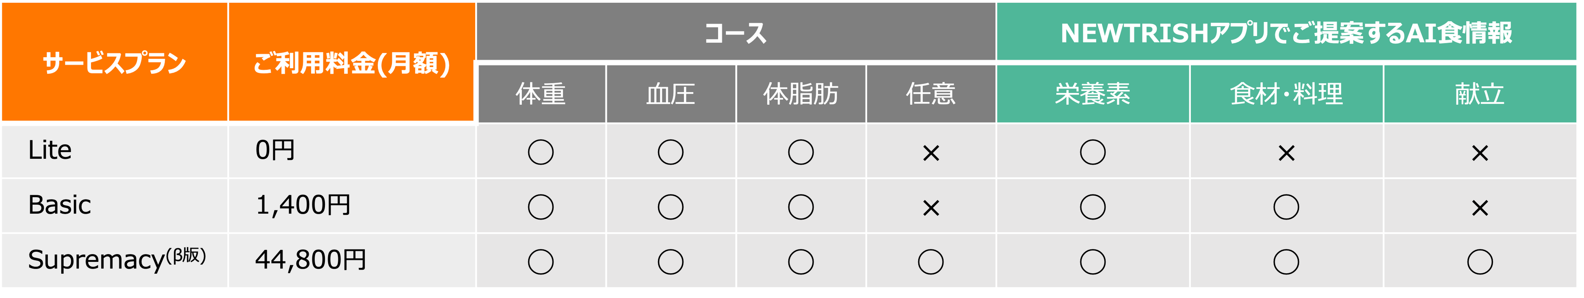Viewport: 1584px width, 298px height.
Task: Click the cross mark for Basic 献立
Action: tap(1480, 208)
